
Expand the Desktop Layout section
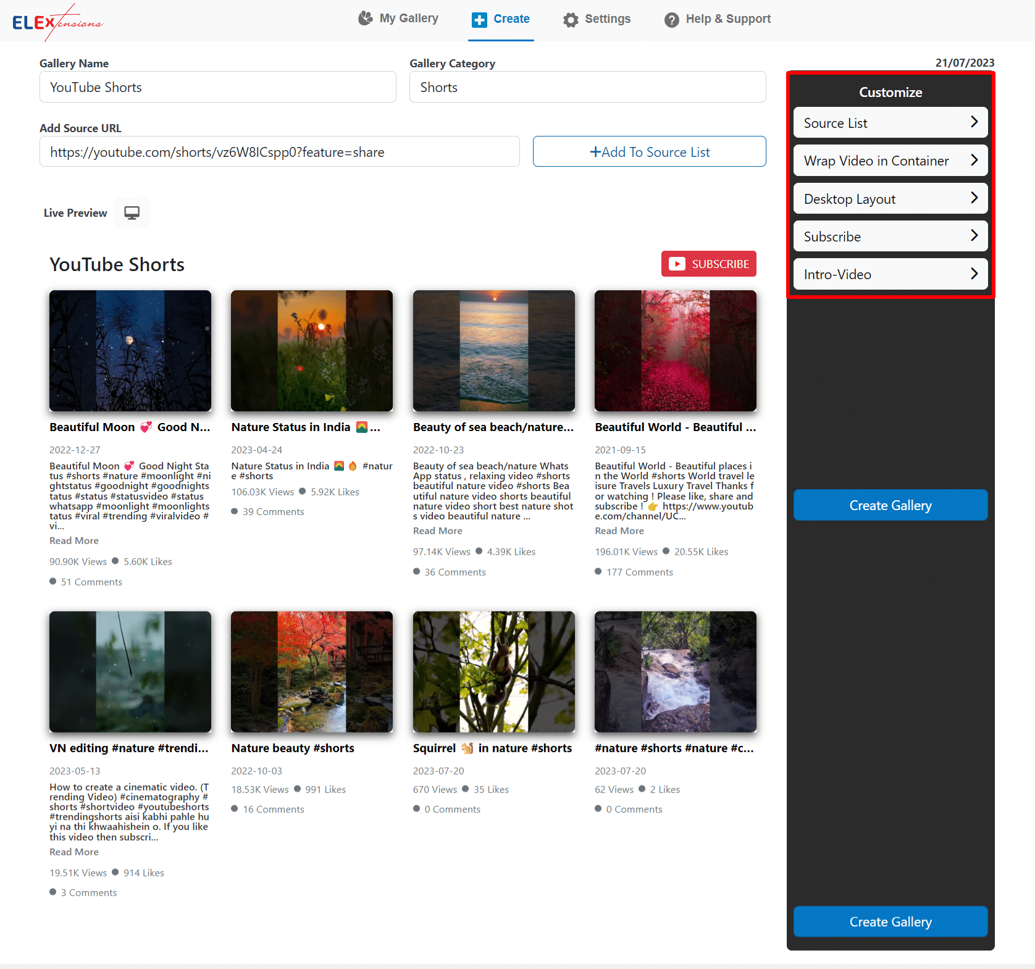890,199
